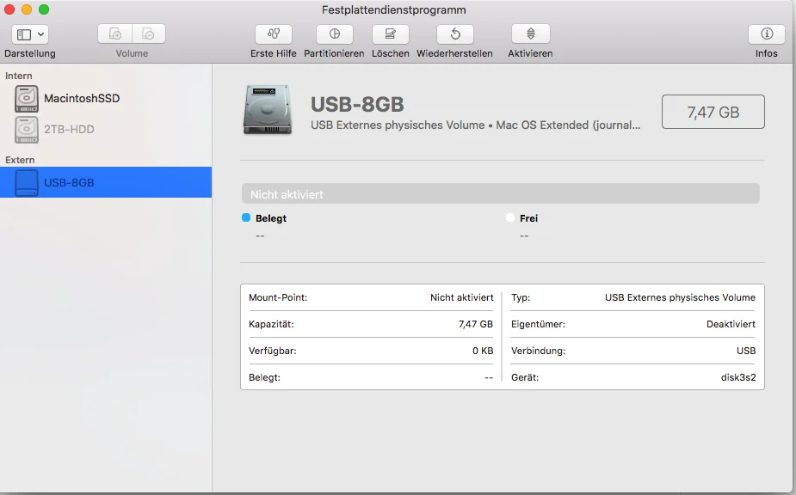796x495 pixels.
Task: Click the Wiederherstellen toolbar label
Action: click(455, 53)
